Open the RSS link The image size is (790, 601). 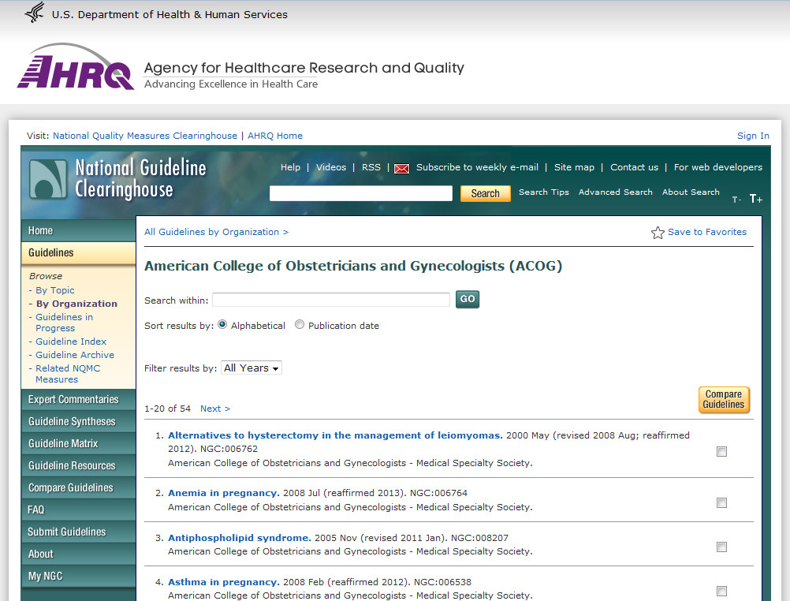371,167
